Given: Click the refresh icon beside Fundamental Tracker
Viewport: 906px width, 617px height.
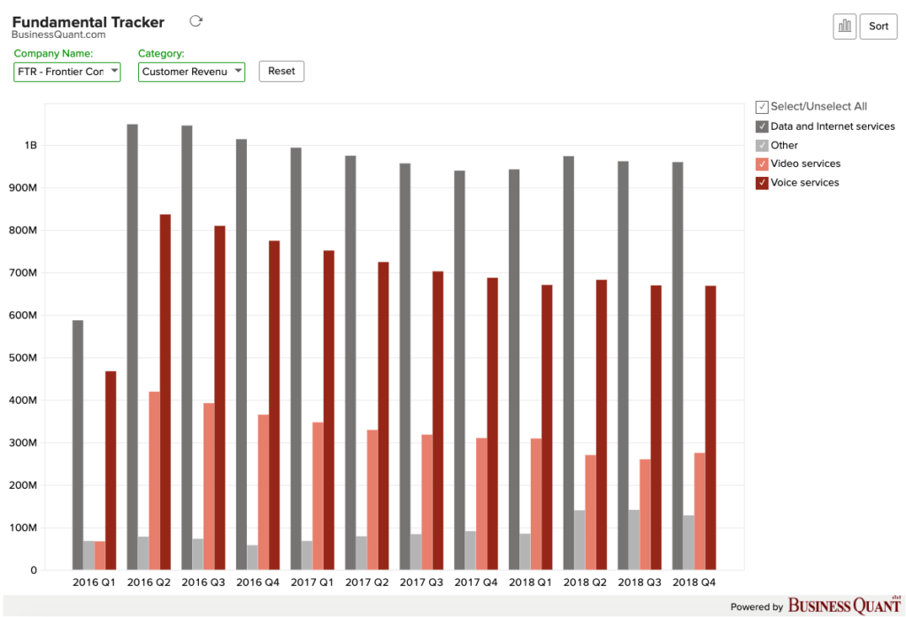Looking at the screenshot, I should (x=196, y=21).
